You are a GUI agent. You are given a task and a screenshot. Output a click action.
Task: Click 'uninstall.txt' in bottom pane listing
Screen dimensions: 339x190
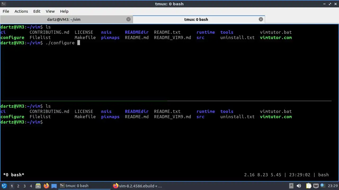tap(237, 117)
